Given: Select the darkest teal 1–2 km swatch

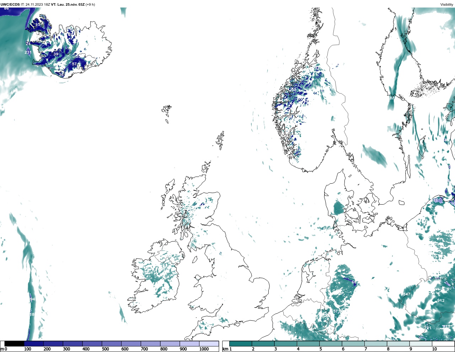Looking at the screenshot, I should coord(241,343).
